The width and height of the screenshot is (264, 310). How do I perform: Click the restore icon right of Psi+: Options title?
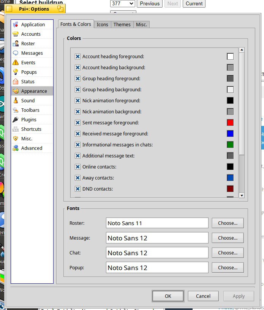click(60, 9)
